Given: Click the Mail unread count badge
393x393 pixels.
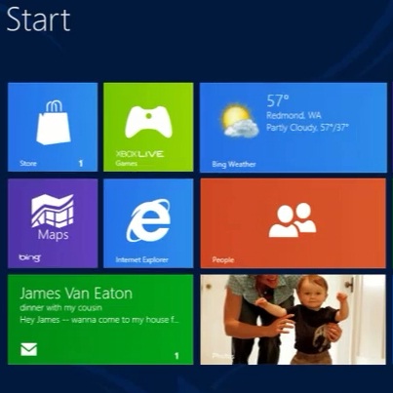Looking at the screenshot, I should [x=177, y=356].
